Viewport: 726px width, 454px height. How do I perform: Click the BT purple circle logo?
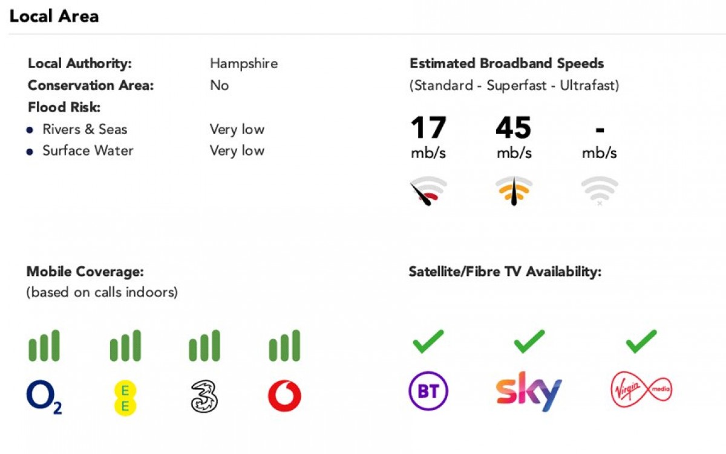pyautogui.click(x=428, y=391)
